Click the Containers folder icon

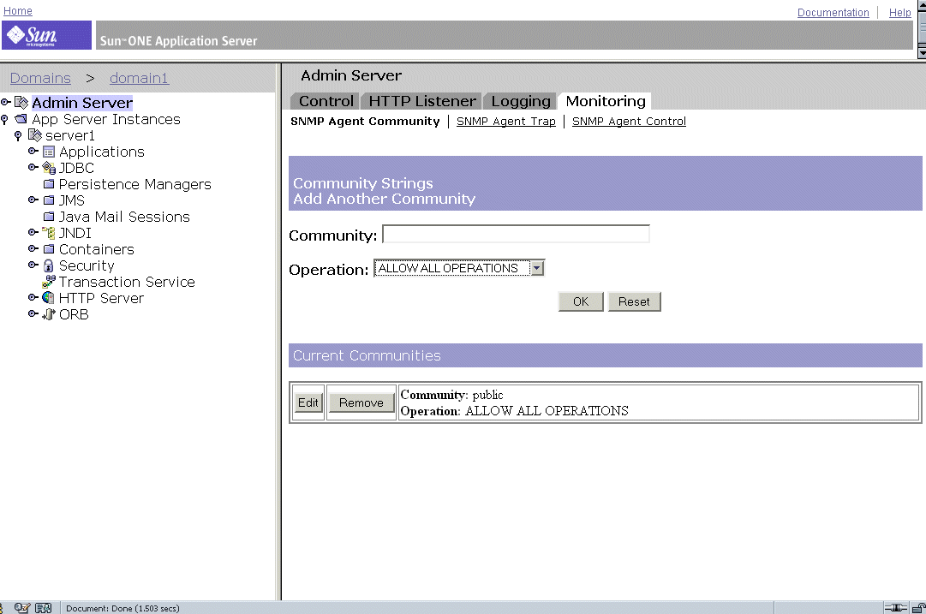[x=49, y=249]
